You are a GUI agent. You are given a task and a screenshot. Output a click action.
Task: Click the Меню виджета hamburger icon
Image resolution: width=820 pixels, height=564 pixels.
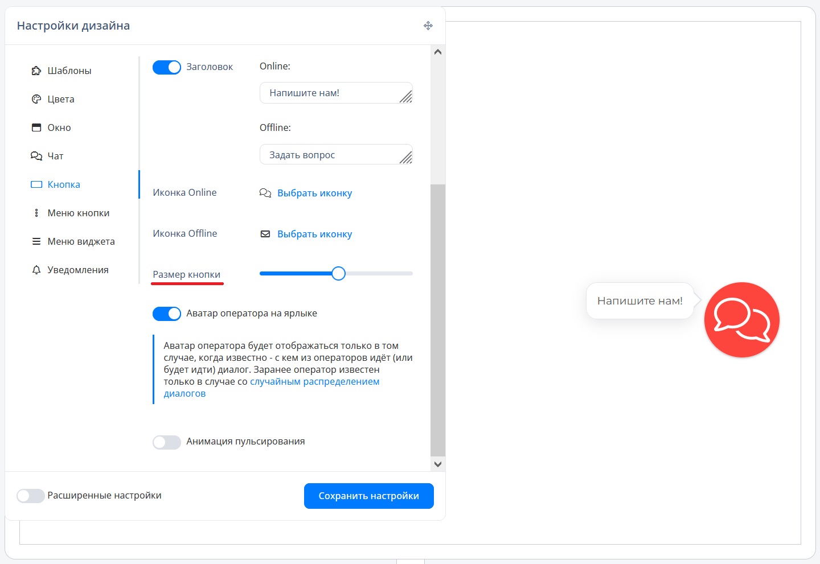click(36, 241)
